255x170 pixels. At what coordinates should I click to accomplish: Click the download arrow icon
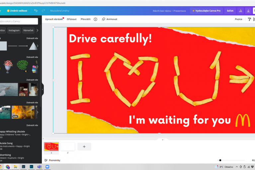pos(248,11)
